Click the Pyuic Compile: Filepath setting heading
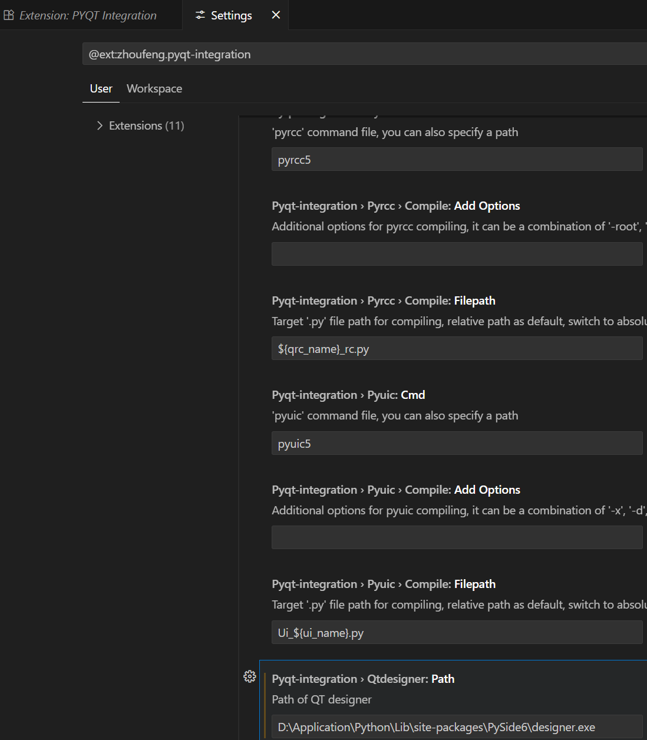The image size is (647, 740). 384,584
